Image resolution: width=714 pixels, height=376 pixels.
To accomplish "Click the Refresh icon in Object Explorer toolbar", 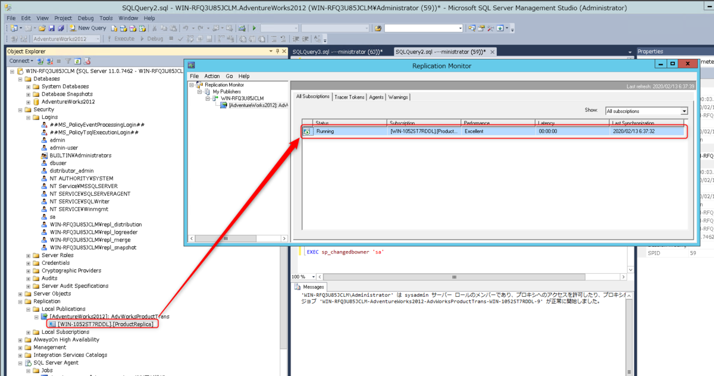I will pyautogui.click(x=77, y=61).
